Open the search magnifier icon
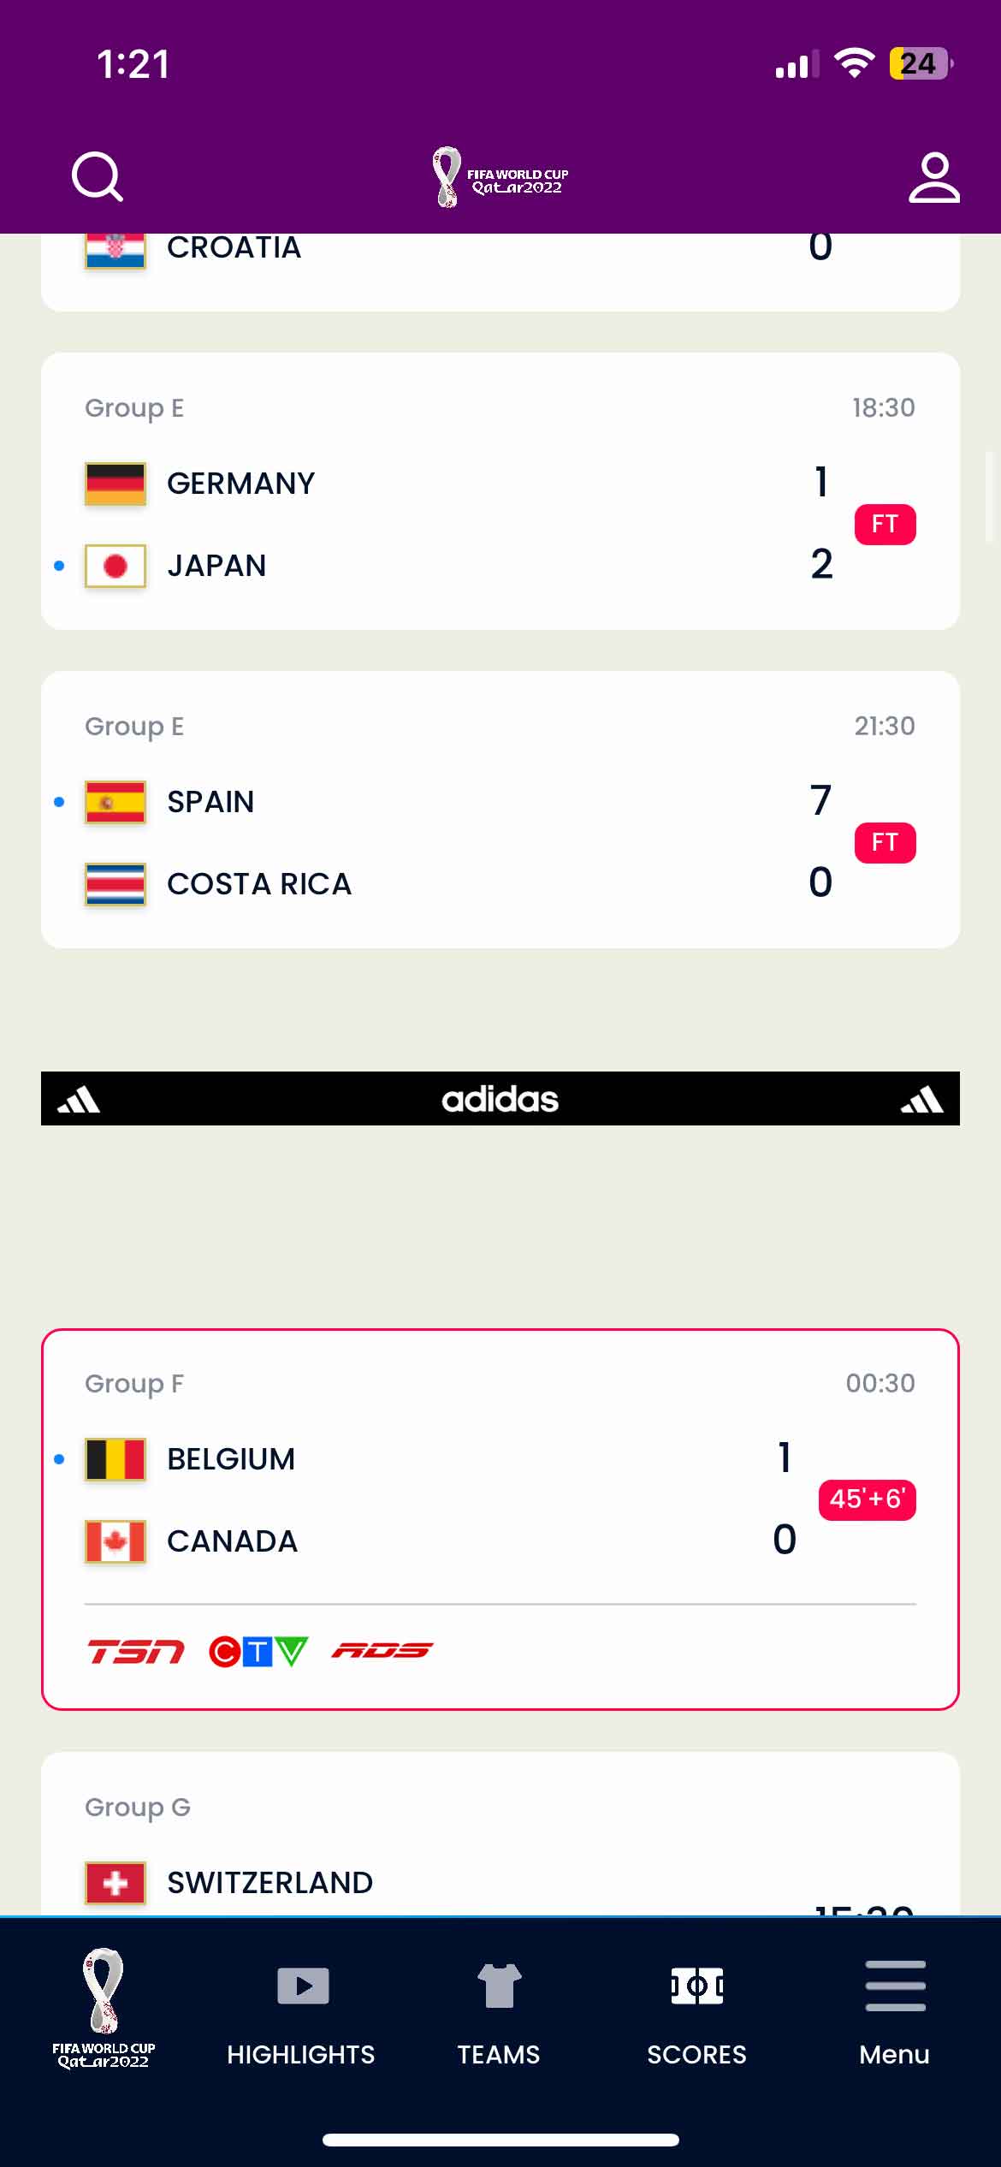 [98, 177]
